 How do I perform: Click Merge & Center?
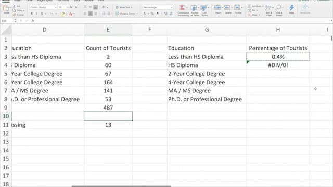pyautogui.click(x=126, y=14)
